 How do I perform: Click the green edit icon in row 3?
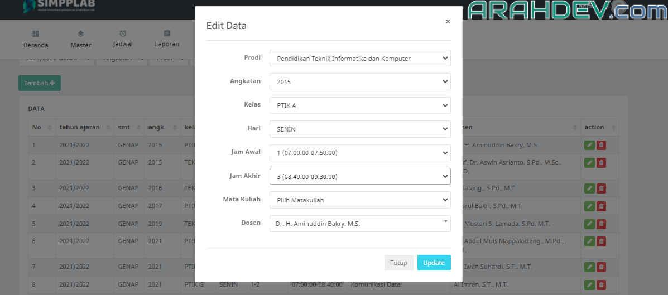(589, 188)
